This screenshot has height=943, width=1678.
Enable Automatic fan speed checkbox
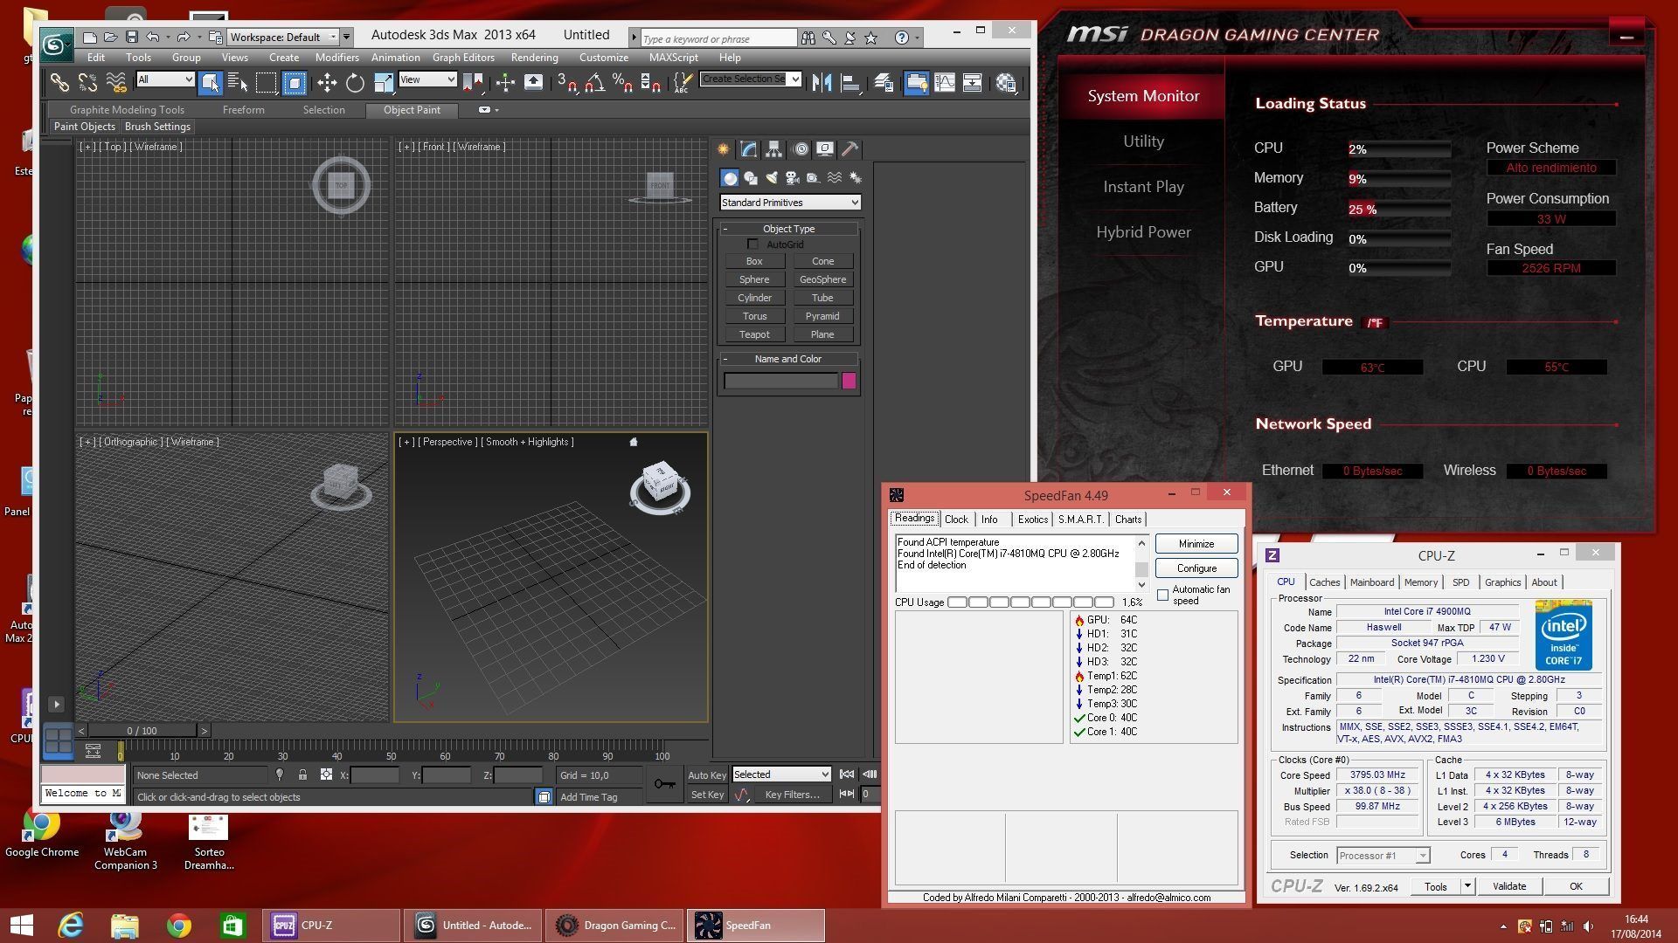[1163, 595]
